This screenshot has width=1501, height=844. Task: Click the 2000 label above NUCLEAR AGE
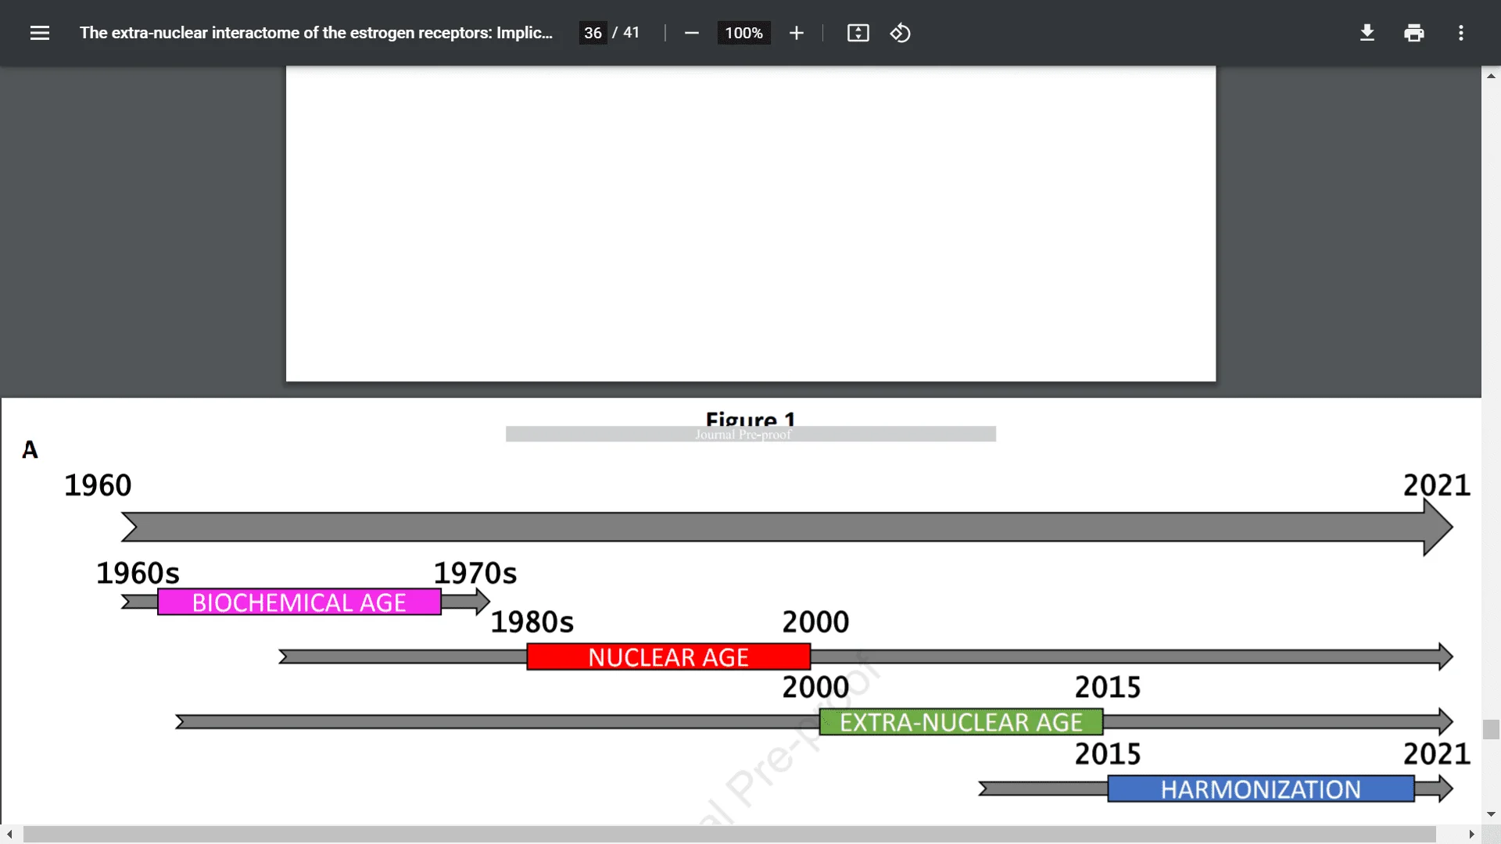click(x=816, y=622)
